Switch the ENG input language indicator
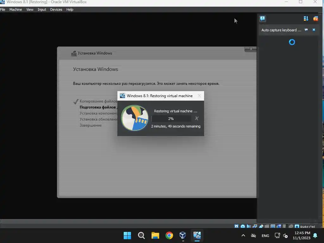 point(265,236)
